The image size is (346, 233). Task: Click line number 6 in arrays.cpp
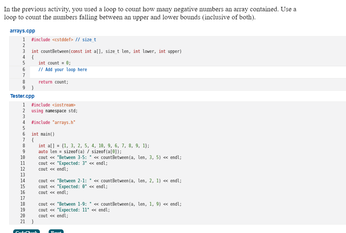(x=24, y=69)
